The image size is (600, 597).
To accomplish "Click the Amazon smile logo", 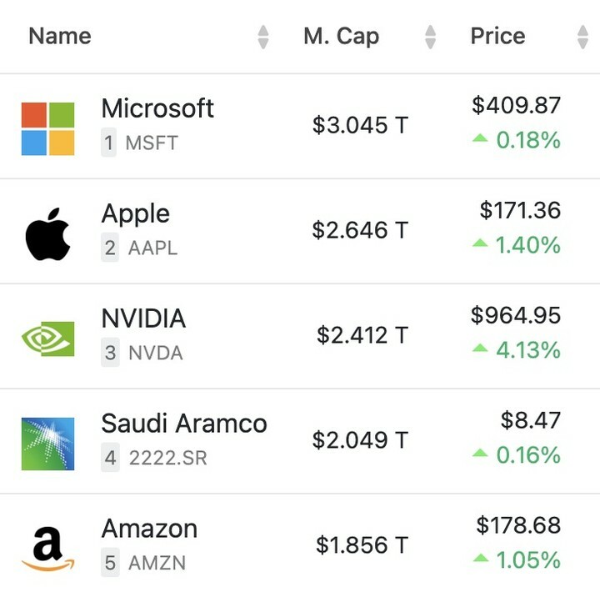I will 47,549.
